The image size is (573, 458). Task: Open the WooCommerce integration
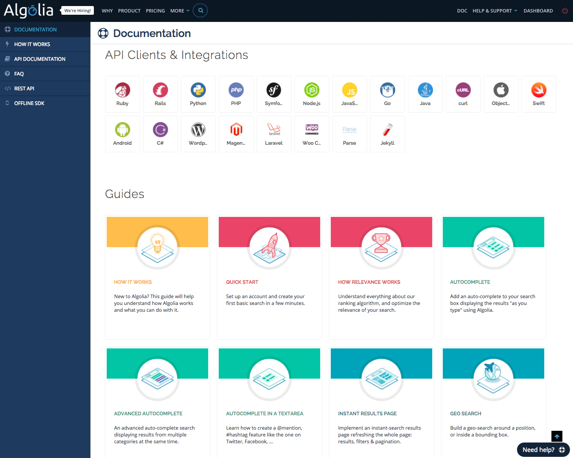(x=311, y=134)
